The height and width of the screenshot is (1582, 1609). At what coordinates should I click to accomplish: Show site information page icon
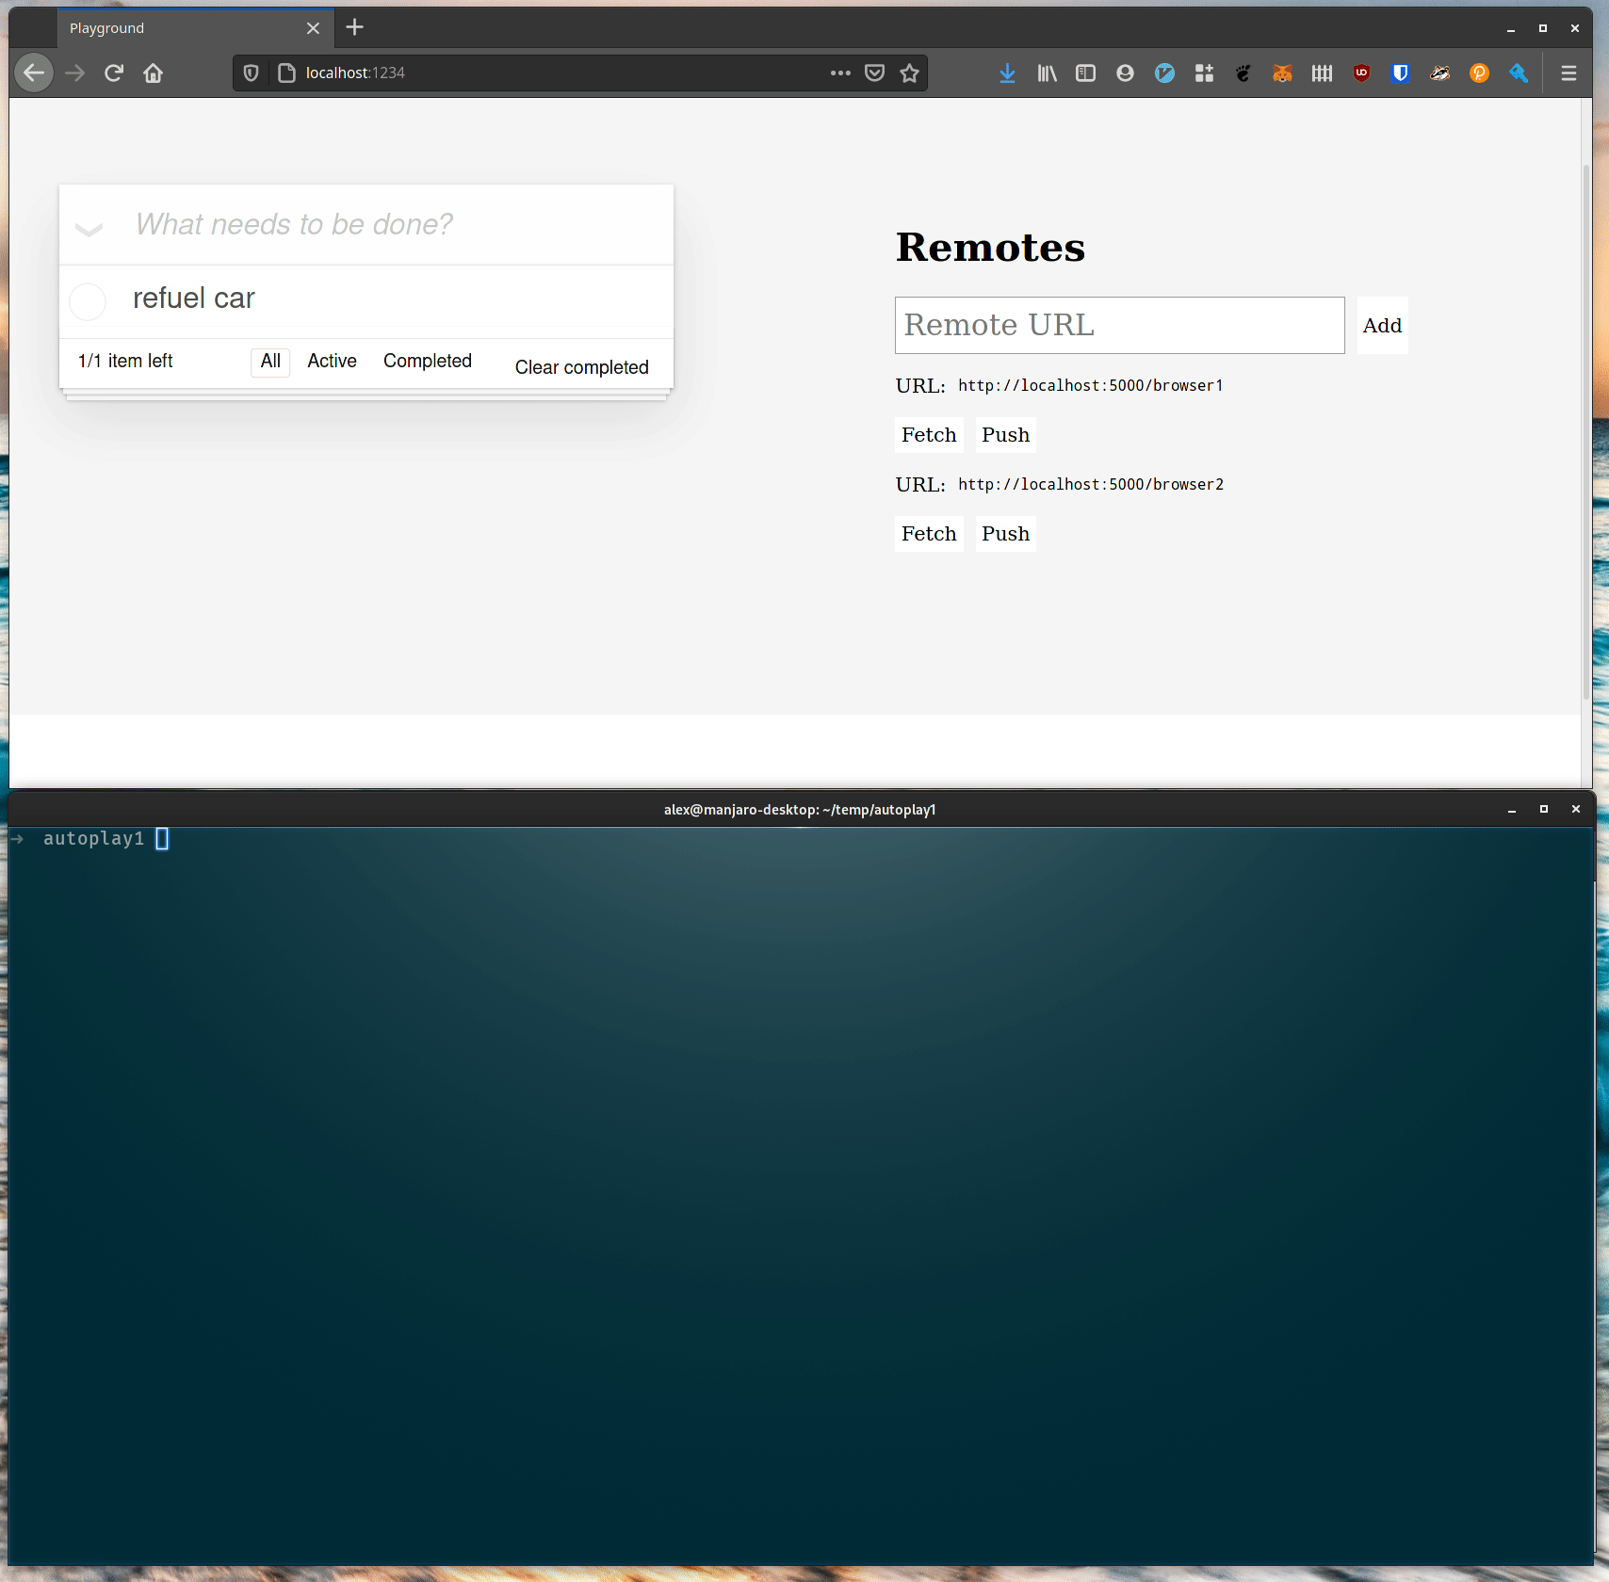click(286, 73)
